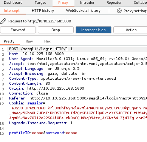Click the Host header value 10.10.225.168:5000
The width and height of the screenshot is (147, 142).
[43, 54]
